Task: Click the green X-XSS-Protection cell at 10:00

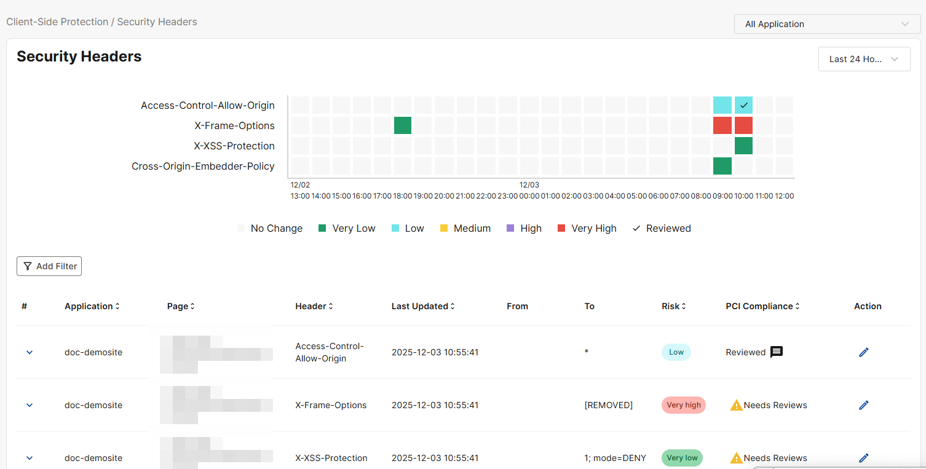Action: tap(744, 146)
